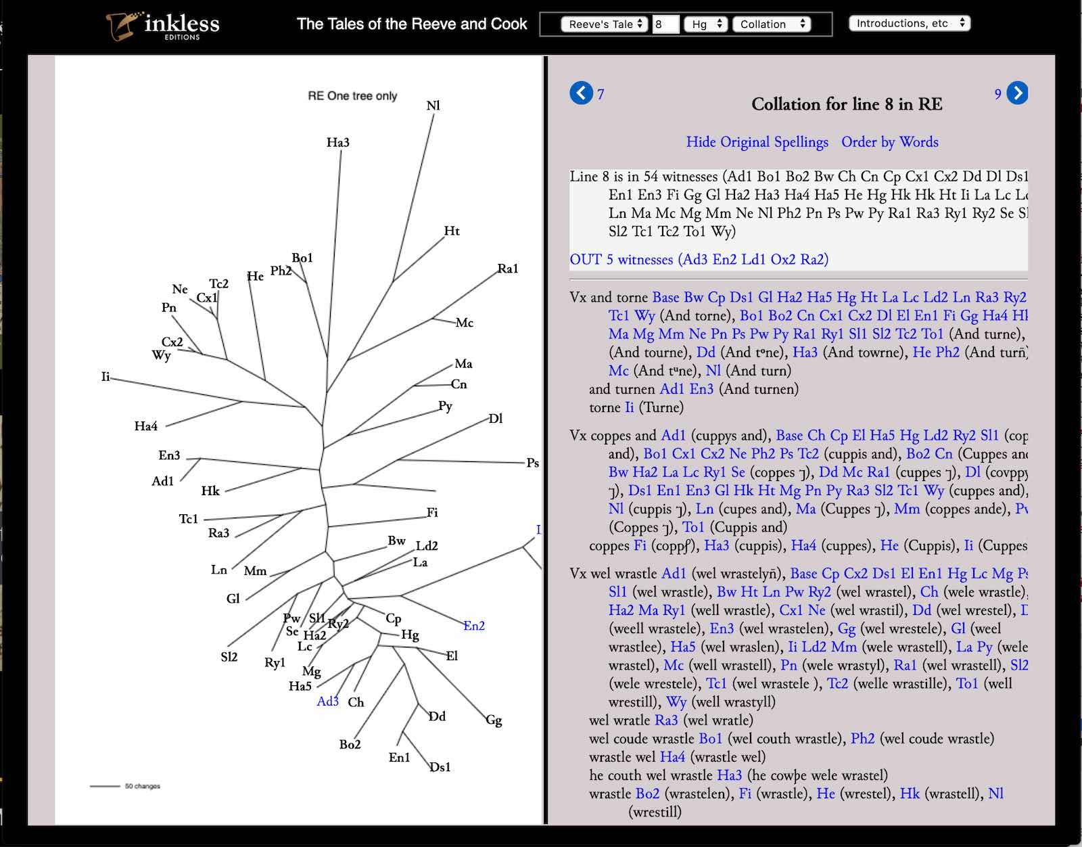The image size is (1082, 847).
Task: Click the Ha4 witness for wrastle wel
Action: [x=672, y=757]
